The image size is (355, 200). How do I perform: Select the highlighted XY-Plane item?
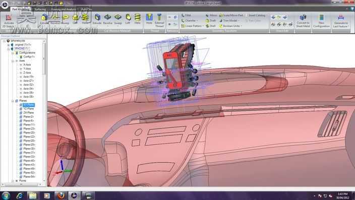[29, 105]
